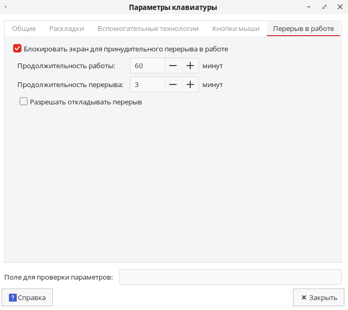
Task: Click the break duration field showing 3
Action: point(147,84)
